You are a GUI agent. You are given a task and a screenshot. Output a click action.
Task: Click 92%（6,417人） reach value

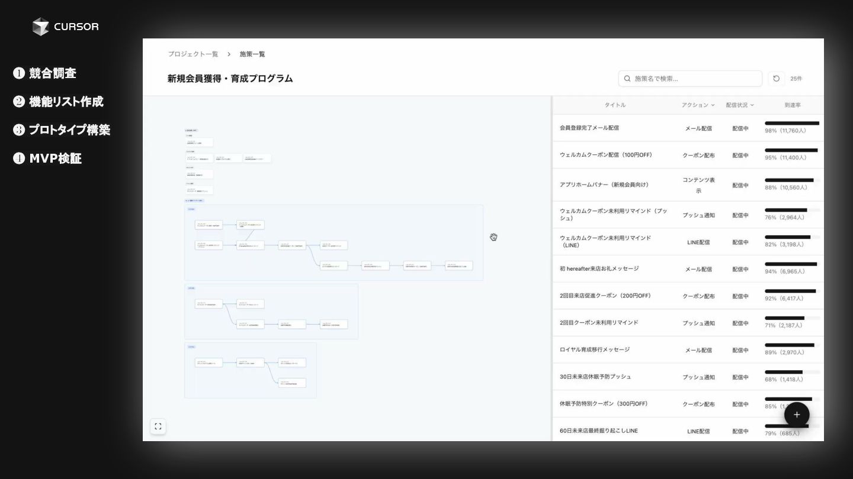(784, 299)
